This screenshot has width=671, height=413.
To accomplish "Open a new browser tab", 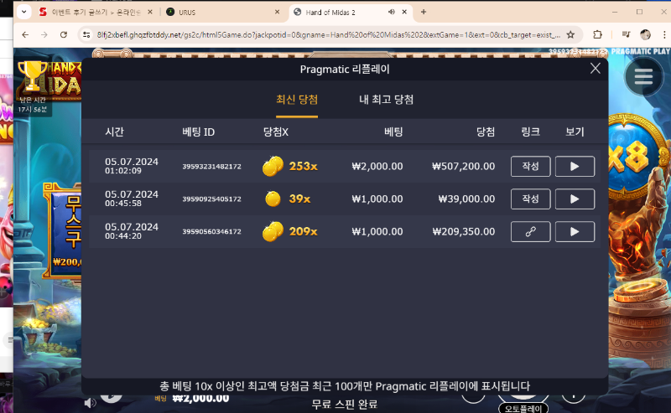I will pos(424,12).
